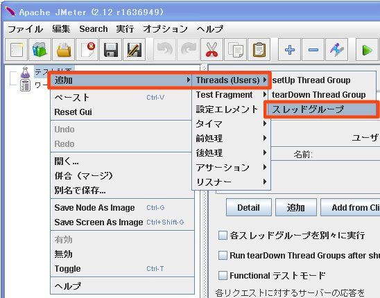
Task: Click the Save floppy disk icon
Action: point(111,50)
